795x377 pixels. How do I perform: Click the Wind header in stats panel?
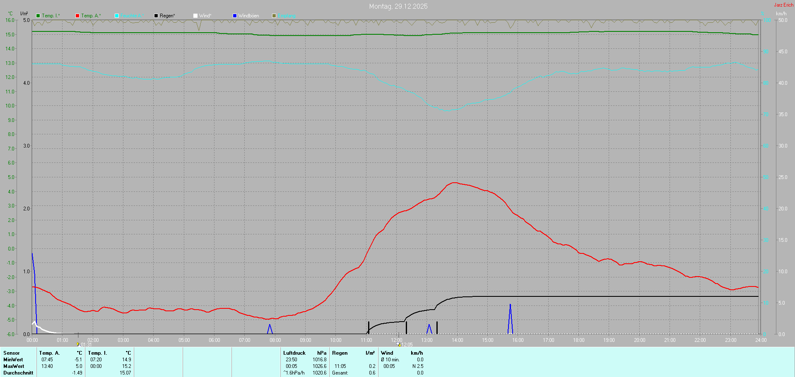387,353
